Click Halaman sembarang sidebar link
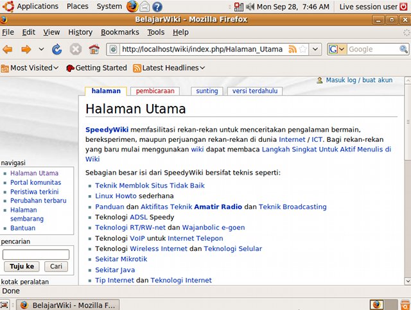The height and width of the screenshot is (310, 411). pos(27,214)
